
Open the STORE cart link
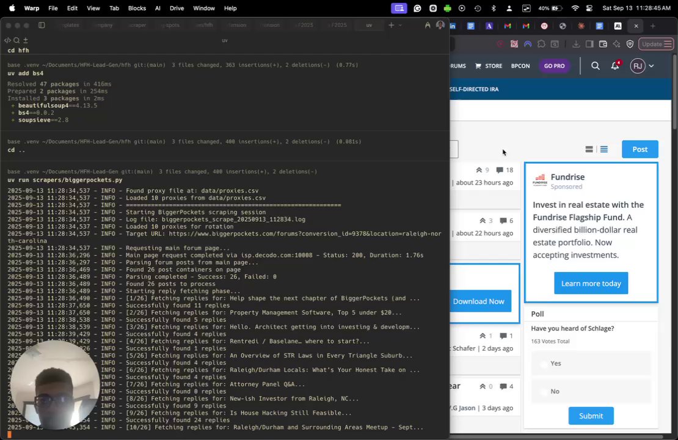(489, 66)
